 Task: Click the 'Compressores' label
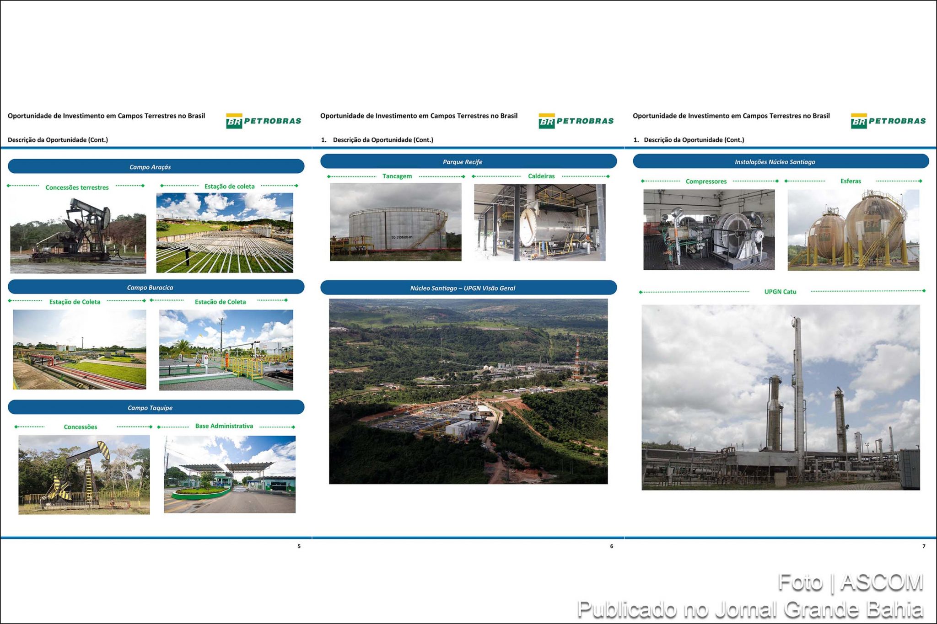pos(706,181)
